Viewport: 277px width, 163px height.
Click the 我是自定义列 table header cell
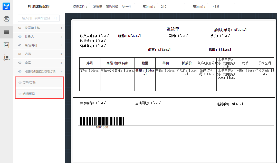[226, 63]
